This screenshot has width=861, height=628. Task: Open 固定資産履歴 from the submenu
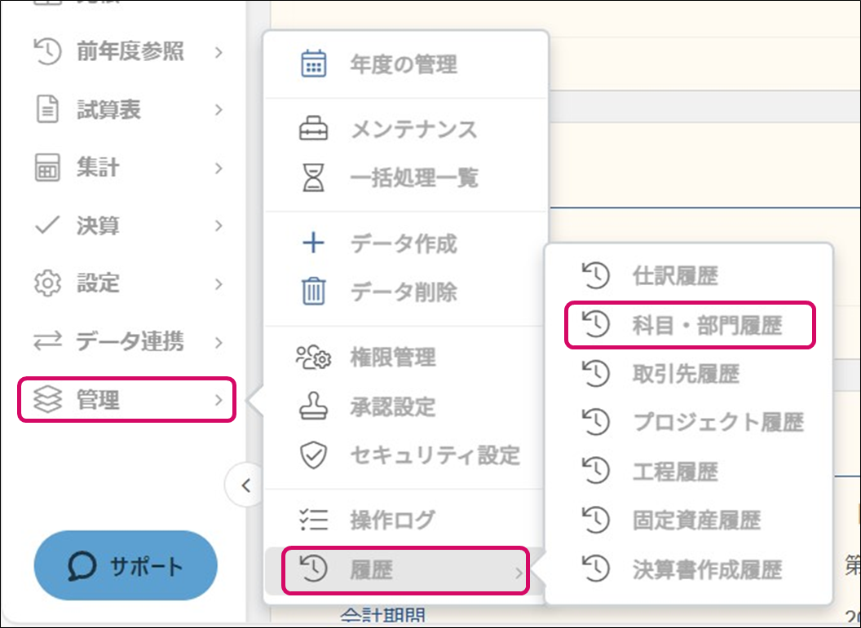(695, 520)
